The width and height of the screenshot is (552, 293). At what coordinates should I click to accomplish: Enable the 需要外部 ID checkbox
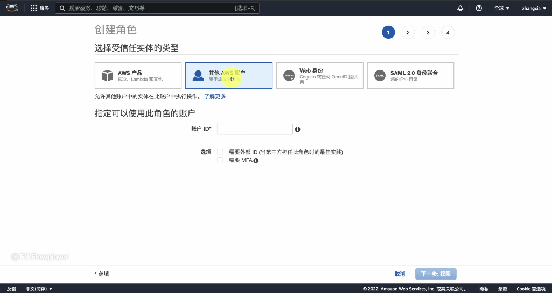220,152
